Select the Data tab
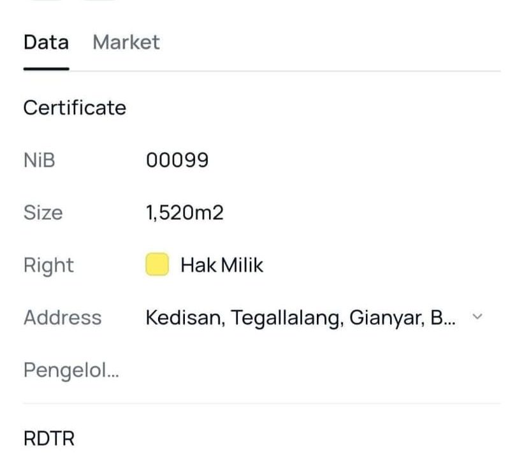The image size is (524, 459). (46, 43)
